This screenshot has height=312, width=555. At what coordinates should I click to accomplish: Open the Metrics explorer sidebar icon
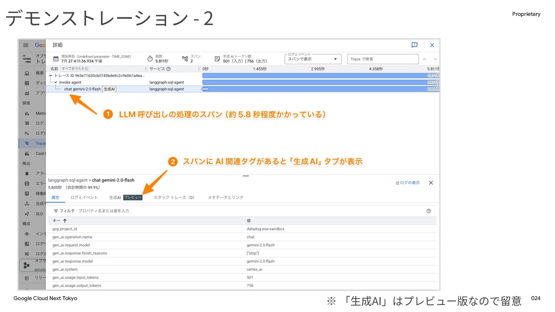tap(27, 113)
